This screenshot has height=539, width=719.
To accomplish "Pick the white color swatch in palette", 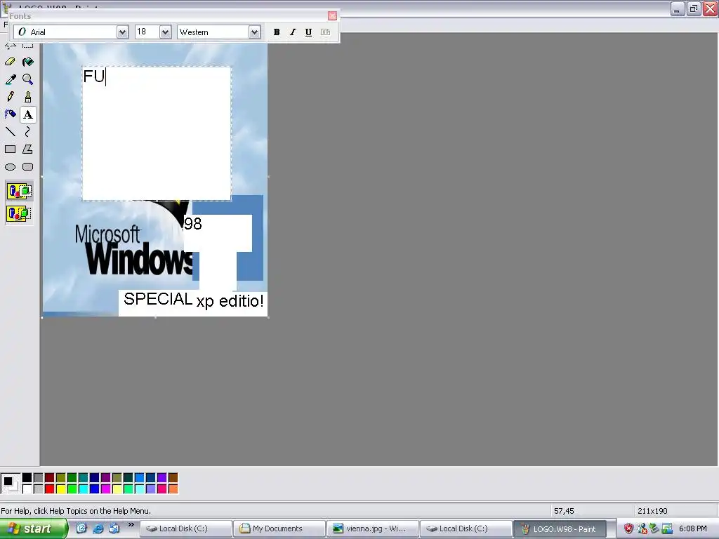I will tap(27, 489).
